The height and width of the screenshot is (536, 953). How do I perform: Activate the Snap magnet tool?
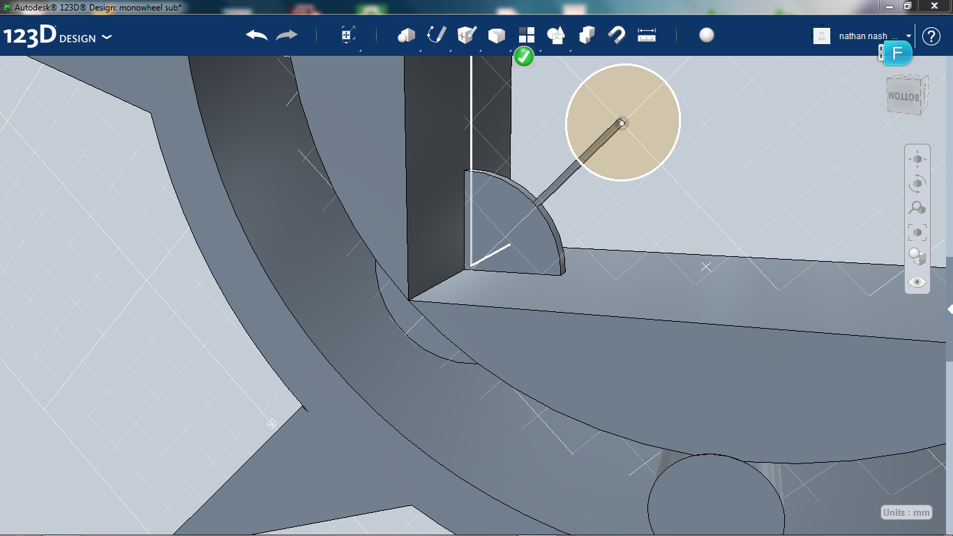tap(617, 35)
